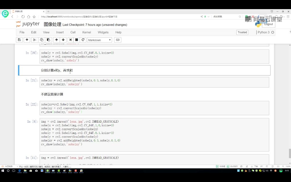Open the Cell menu

tap(73, 32)
